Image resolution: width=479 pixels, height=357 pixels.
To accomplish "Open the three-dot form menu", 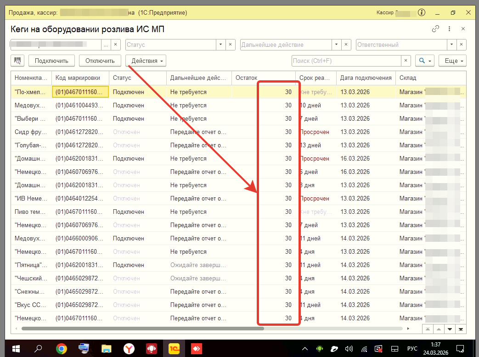I will (449, 29).
